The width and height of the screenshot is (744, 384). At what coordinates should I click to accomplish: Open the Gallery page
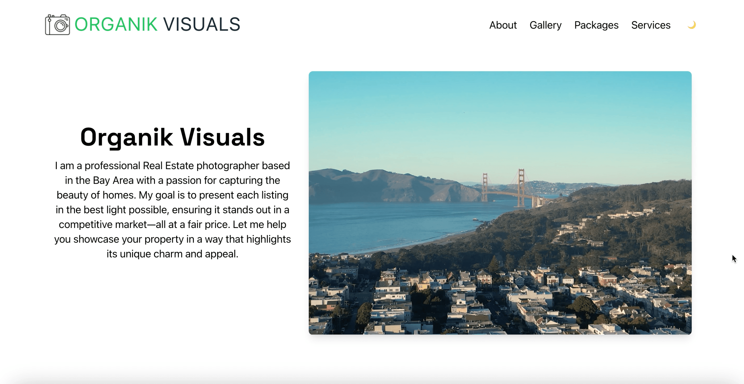[x=545, y=25]
